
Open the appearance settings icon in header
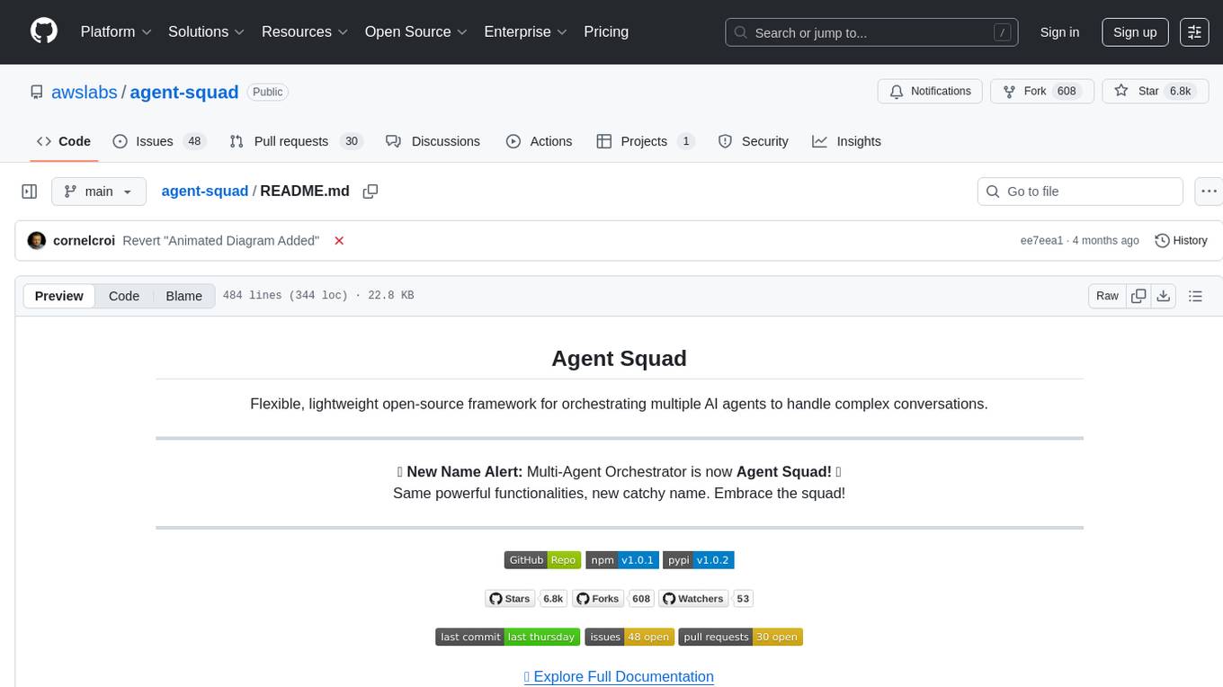point(1194,32)
